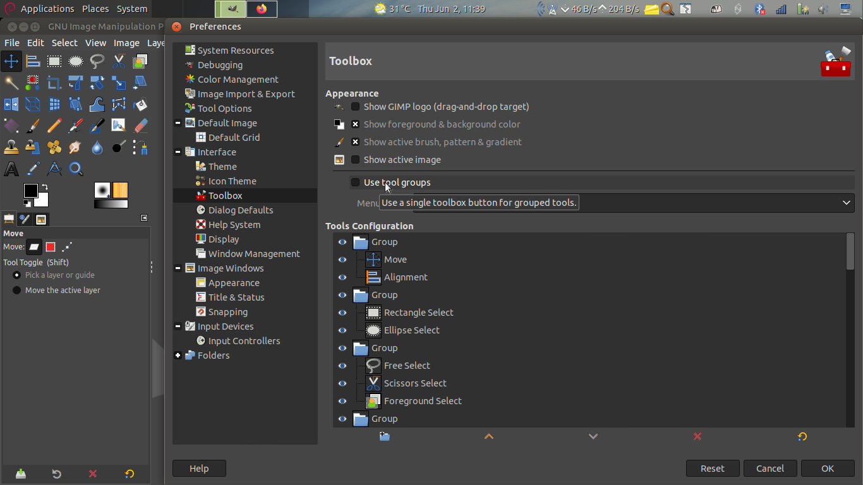Toggle Show foreground & background color checkbox

(356, 124)
